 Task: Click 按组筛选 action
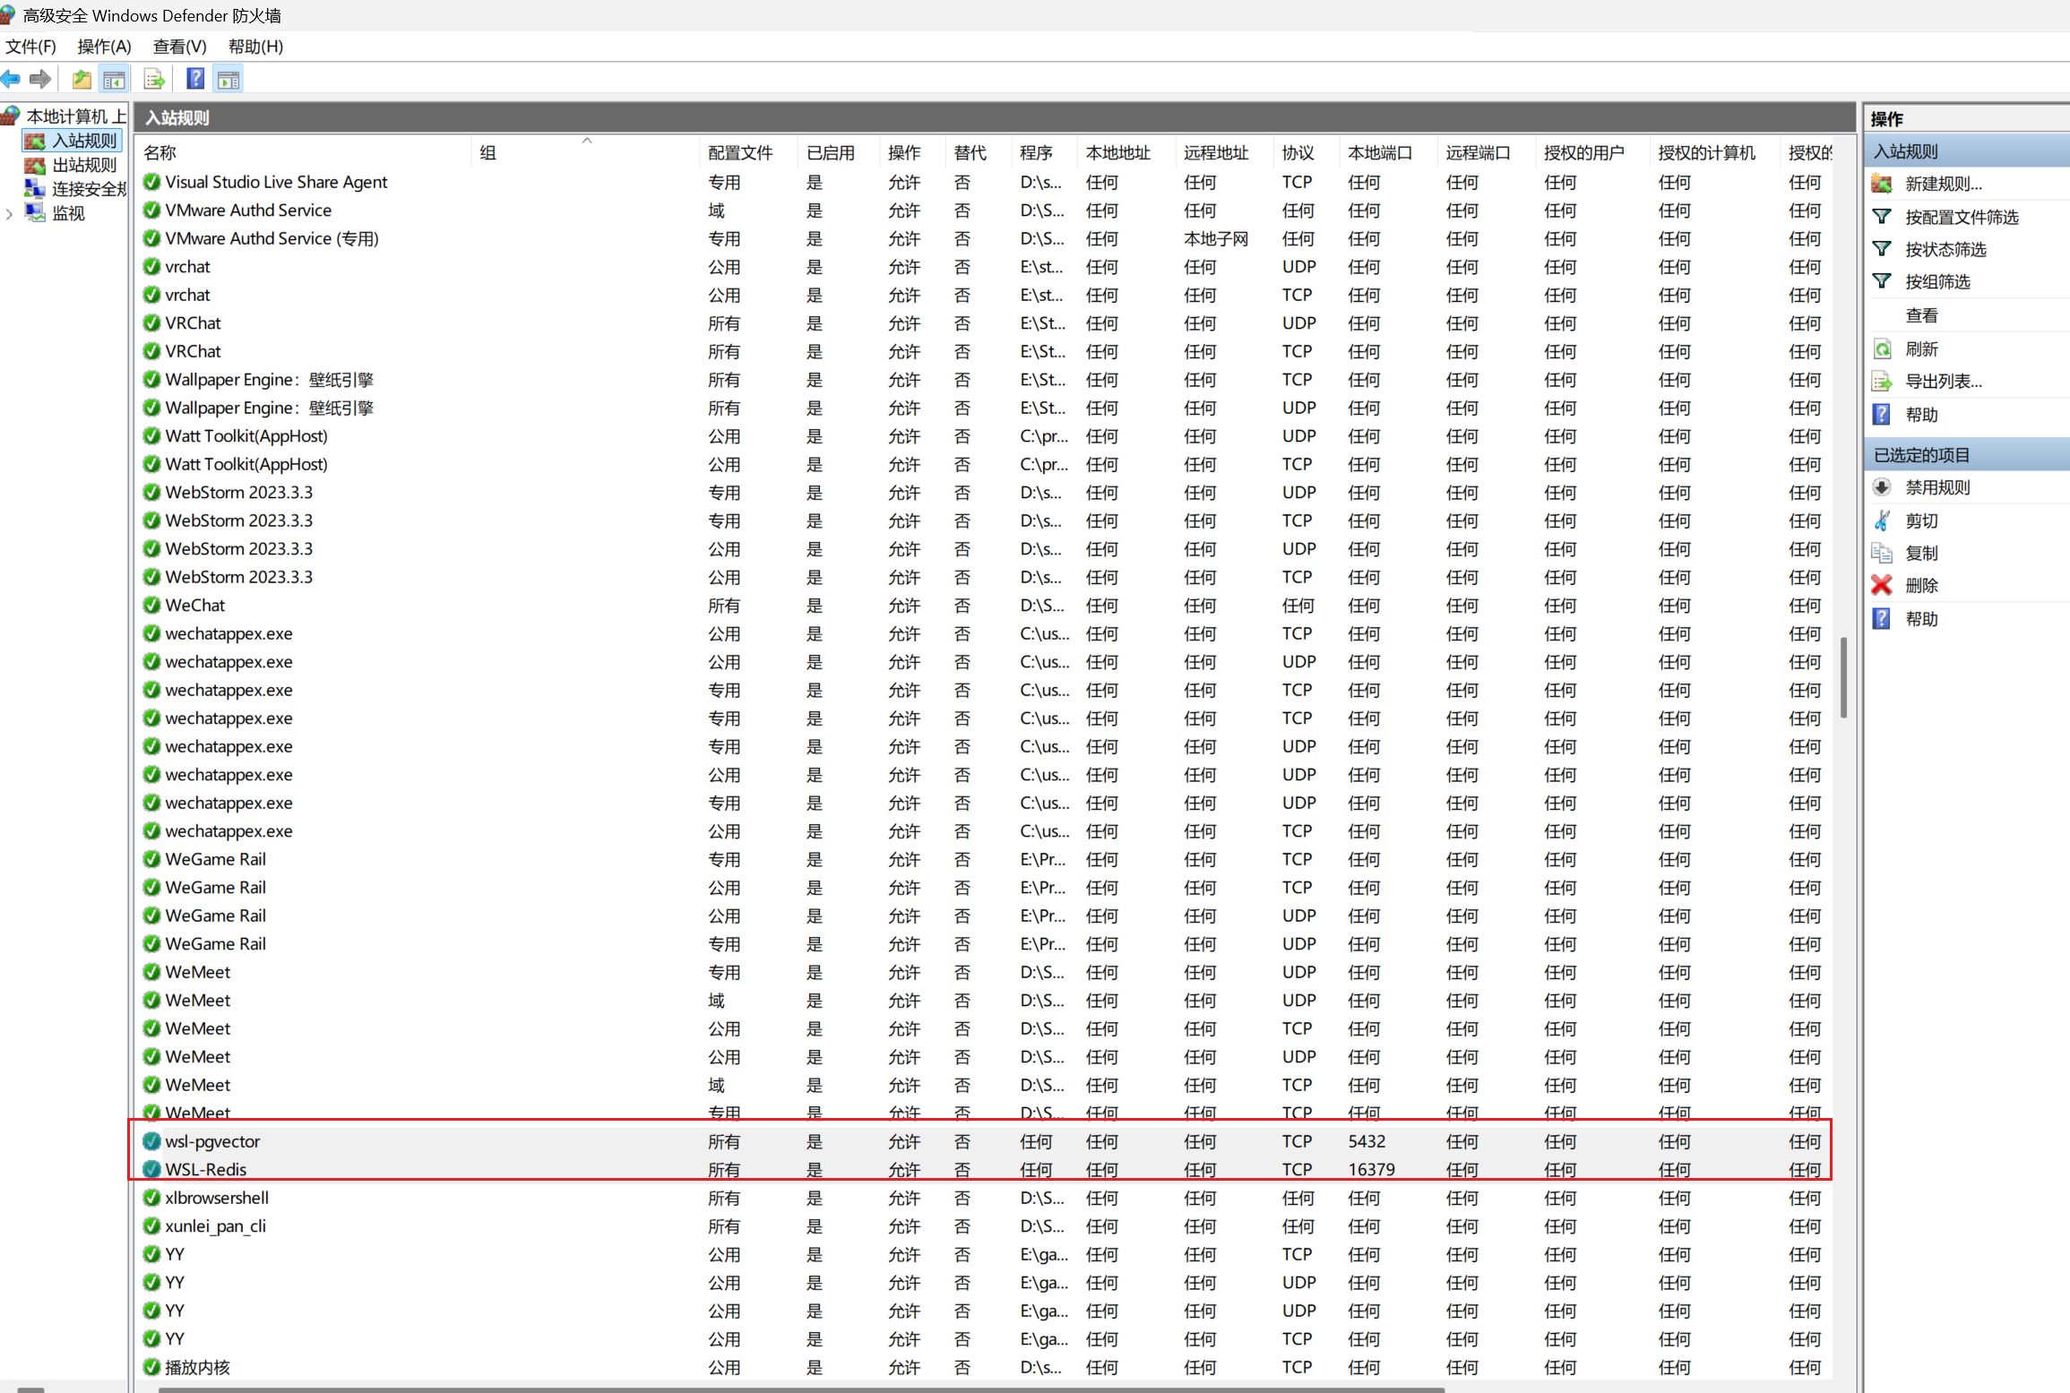click(x=1937, y=281)
